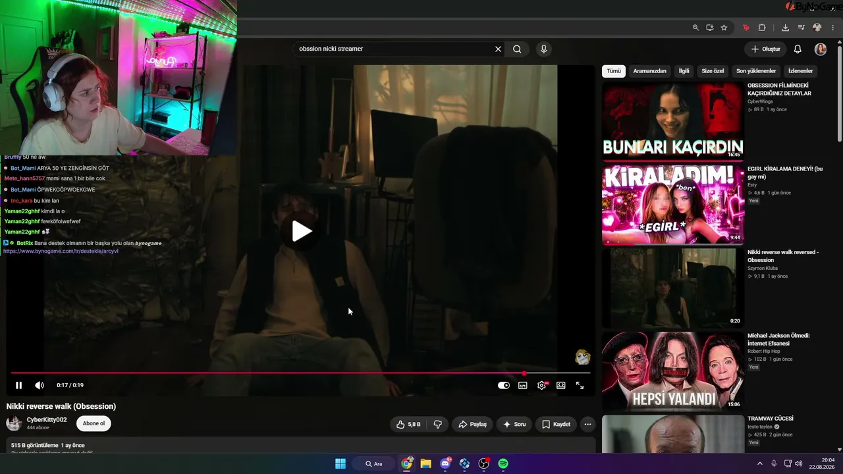Enter fullscreen mode on the video

(x=580, y=385)
